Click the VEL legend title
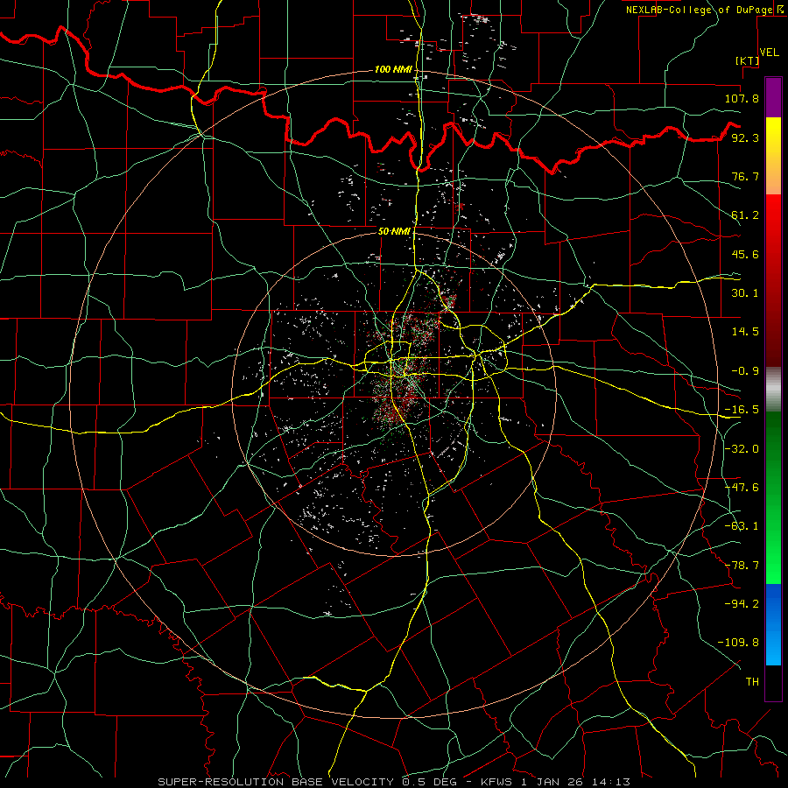Image resolution: width=788 pixels, height=788 pixels. click(x=769, y=53)
